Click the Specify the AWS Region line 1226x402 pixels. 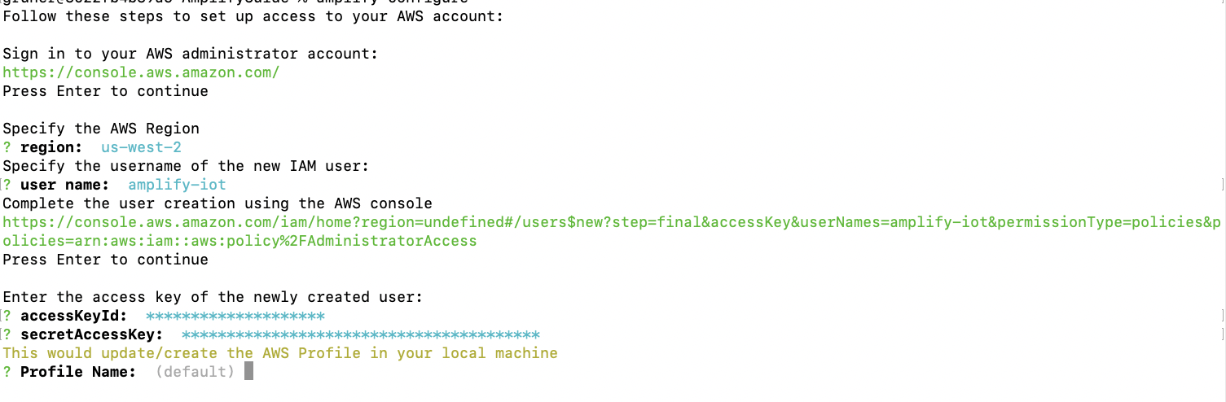[x=101, y=129]
